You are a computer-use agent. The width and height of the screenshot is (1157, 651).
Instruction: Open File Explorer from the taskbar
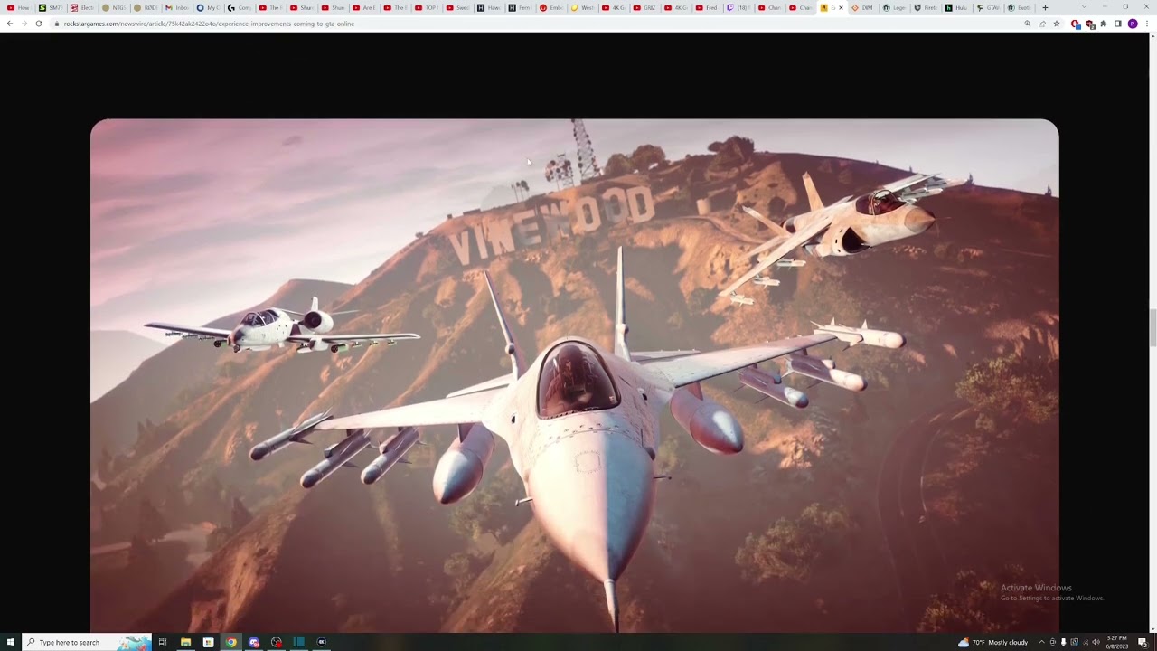click(185, 642)
